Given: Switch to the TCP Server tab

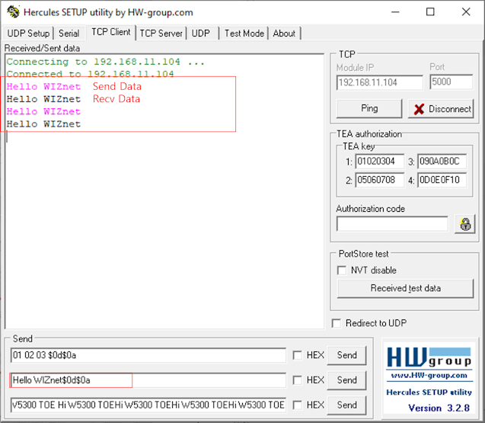Looking at the screenshot, I should coord(161,33).
